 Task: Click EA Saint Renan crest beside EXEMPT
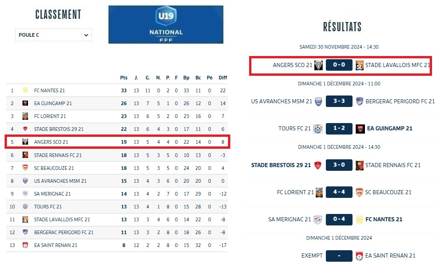point(359,256)
